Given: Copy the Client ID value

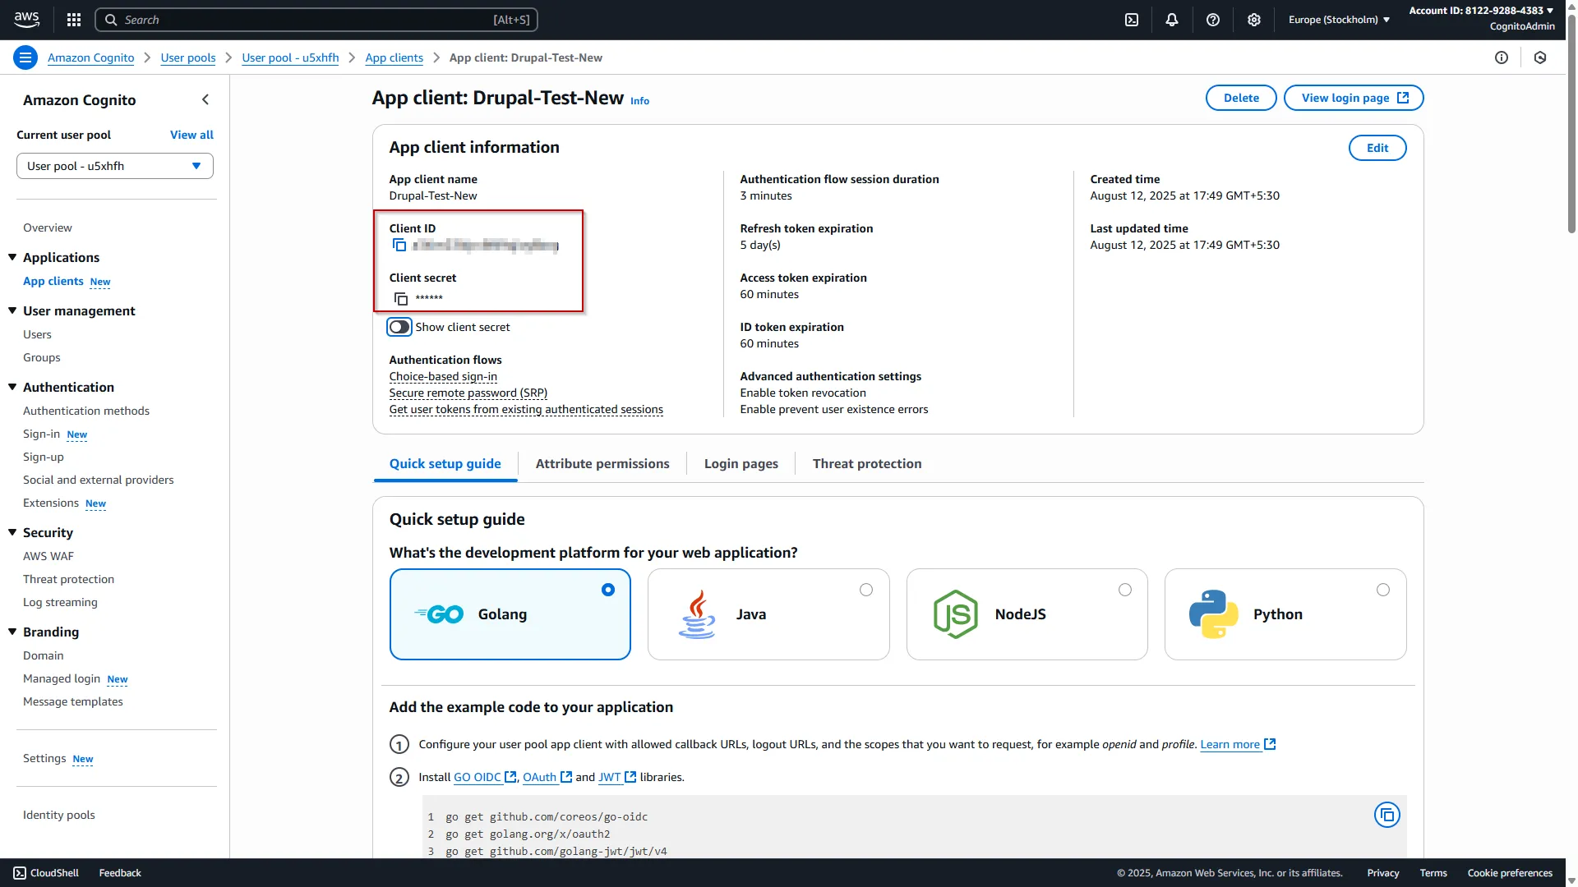Looking at the screenshot, I should [x=399, y=246].
